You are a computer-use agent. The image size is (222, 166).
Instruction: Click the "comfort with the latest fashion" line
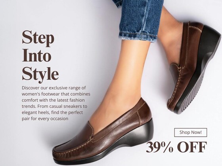(53, 100)
